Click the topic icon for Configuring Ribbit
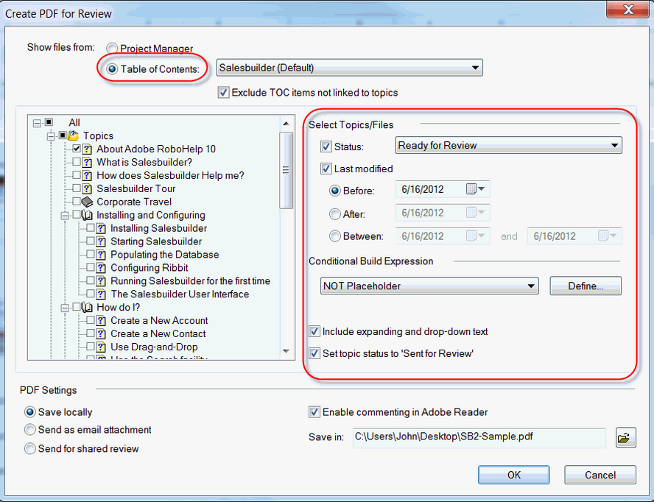 [102, 268]
